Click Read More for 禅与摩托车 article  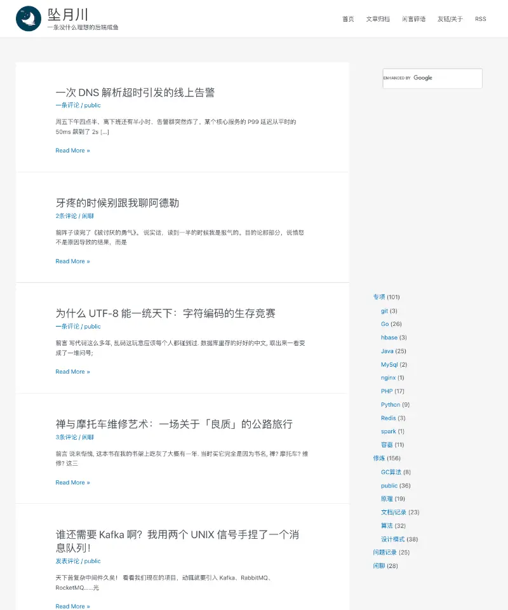point(72,482)
